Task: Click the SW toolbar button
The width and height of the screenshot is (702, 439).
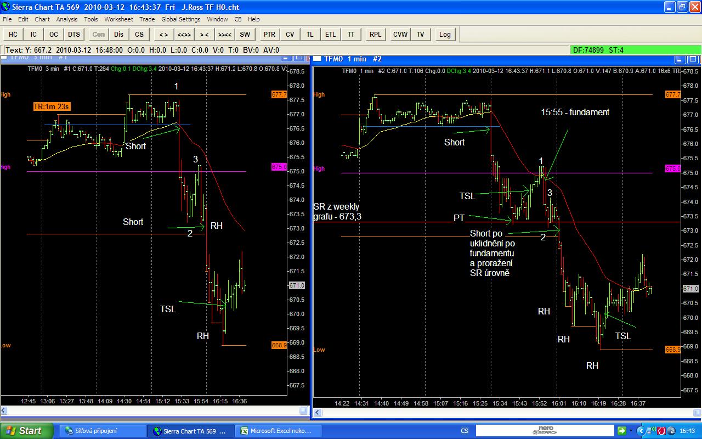Action: click(245, 34)
